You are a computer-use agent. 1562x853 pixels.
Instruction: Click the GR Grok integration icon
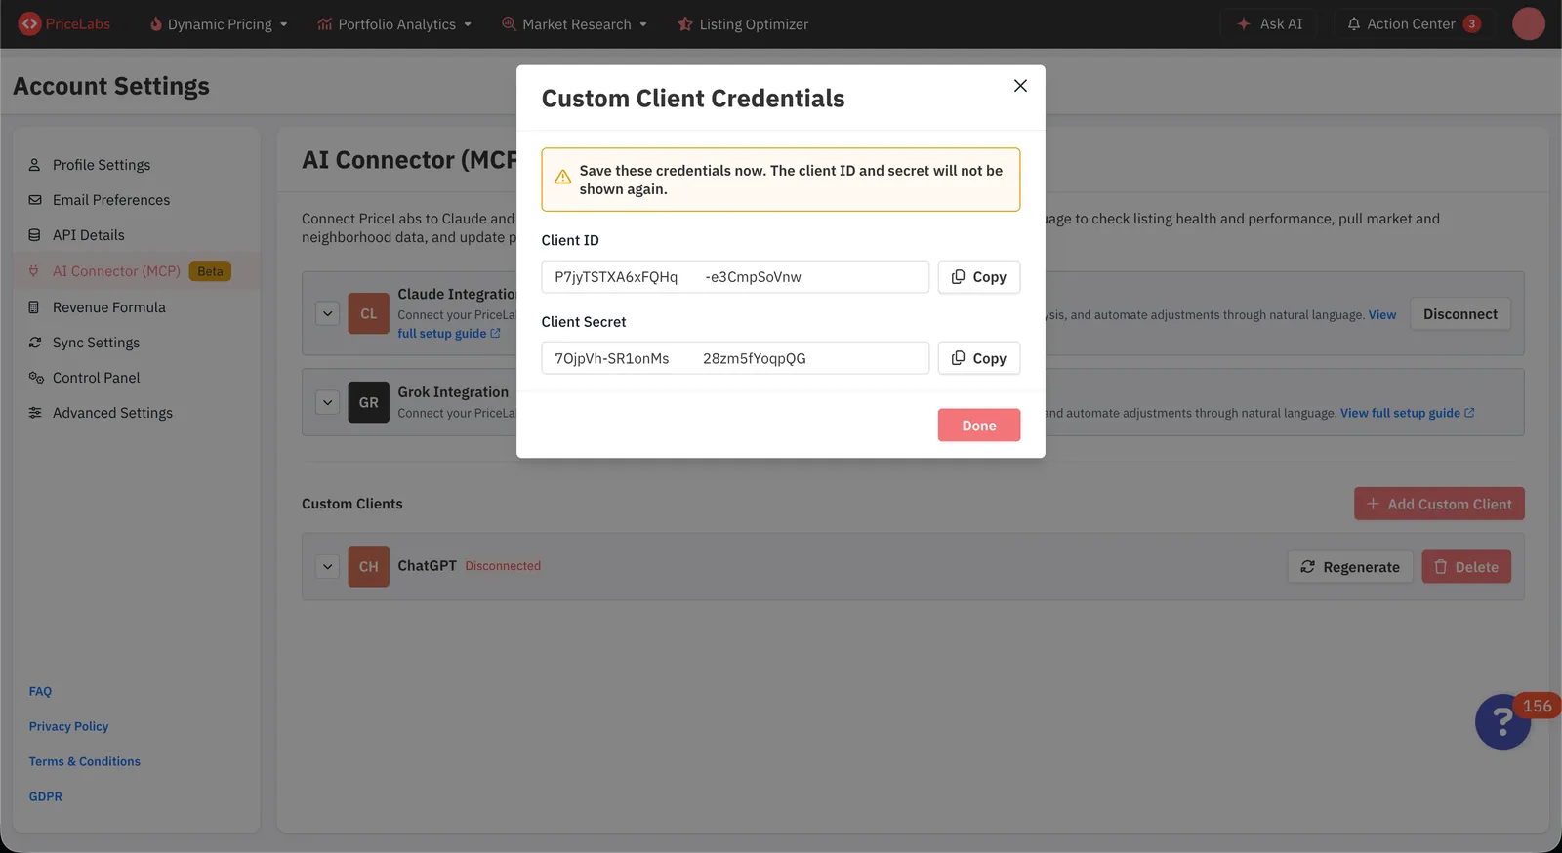(x=368, y=402)
